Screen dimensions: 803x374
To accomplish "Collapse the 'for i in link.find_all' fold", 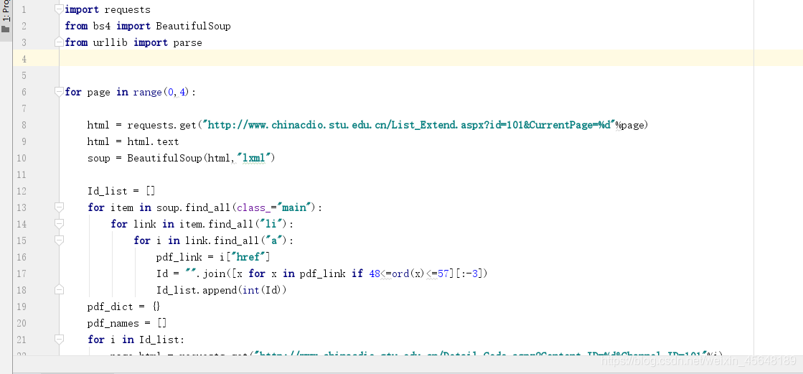I will pyautogui.click(x=59, y=240).
